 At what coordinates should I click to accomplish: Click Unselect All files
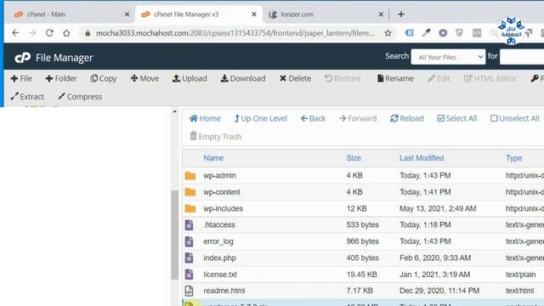[515, 118]
